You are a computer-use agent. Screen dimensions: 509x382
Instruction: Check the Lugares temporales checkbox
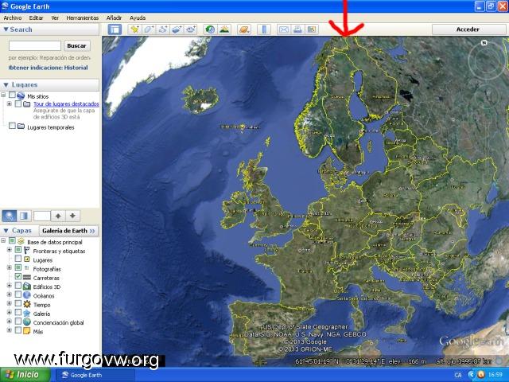(x=12, y=126)
